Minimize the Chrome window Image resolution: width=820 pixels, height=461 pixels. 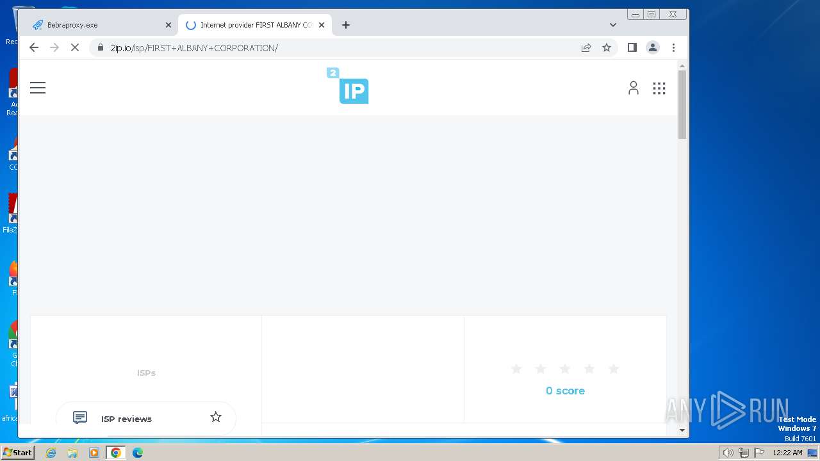click(x=635, y=14)
